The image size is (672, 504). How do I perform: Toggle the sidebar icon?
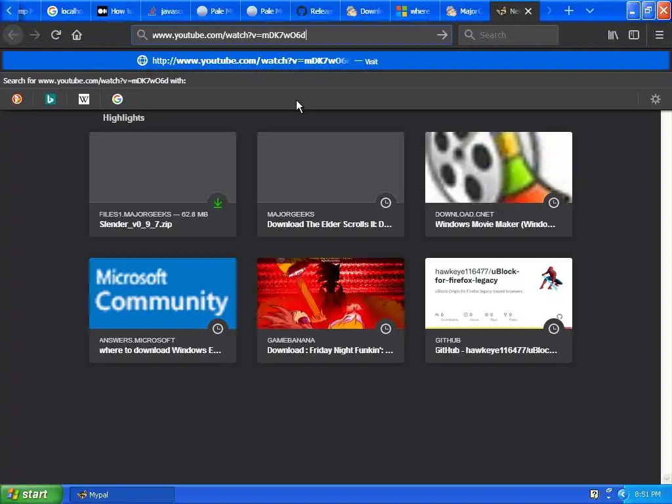(634, 35)
